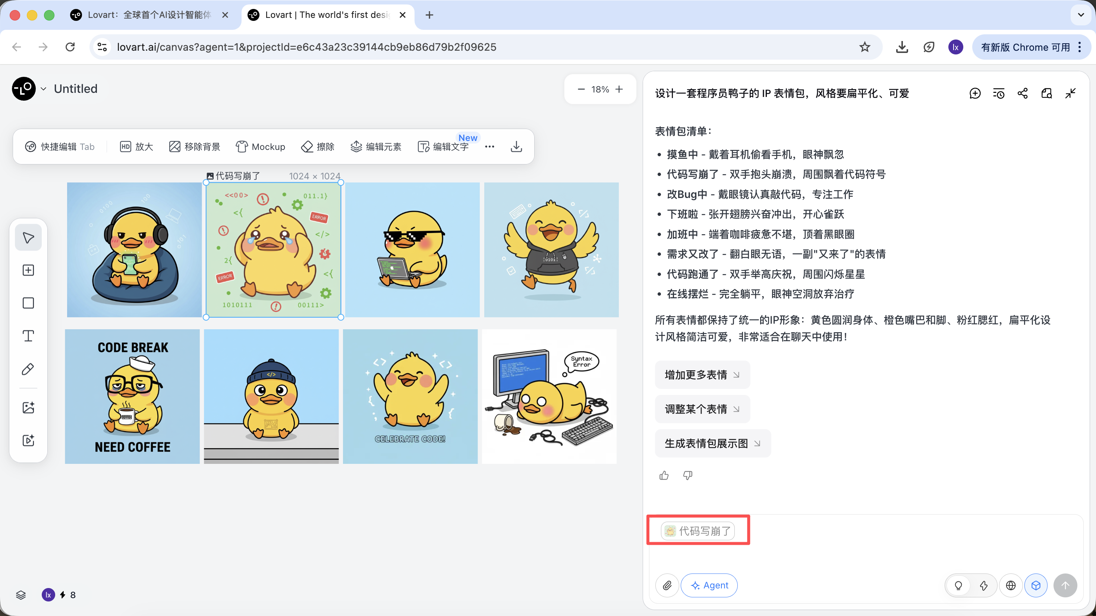Screen dimensions: 1096x616
Task: Open the Agent mode selector
Action: click(709, 585)
